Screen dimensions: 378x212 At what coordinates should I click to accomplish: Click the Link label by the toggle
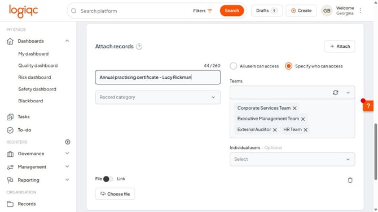(121, 179)
